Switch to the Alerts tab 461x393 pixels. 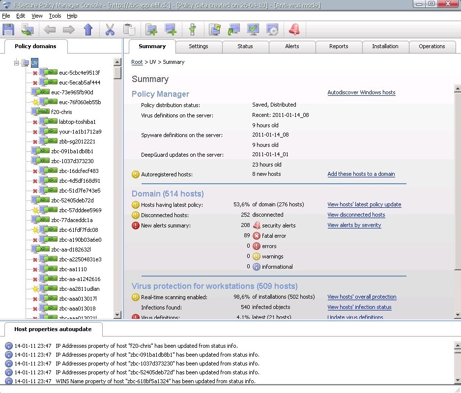292,46
